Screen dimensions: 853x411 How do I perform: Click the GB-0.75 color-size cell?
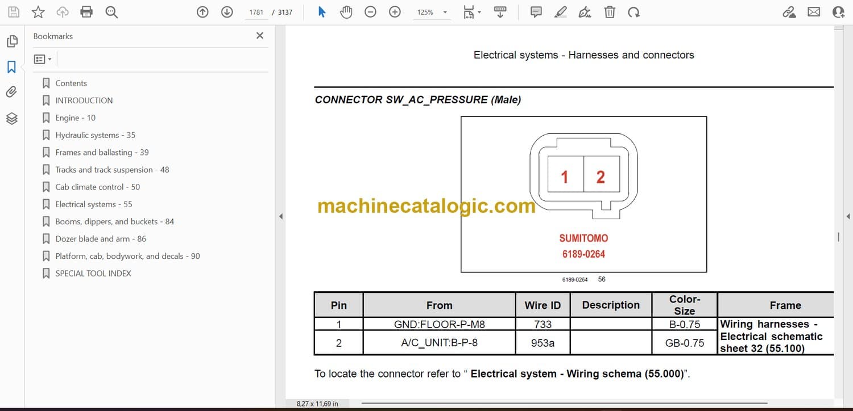click(x=685, y=343)
